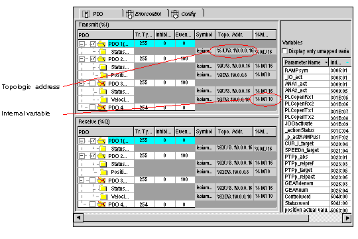Viewport: 358px width, 239px height.
Task: Check the Receive PDO 3 checkbox
Action: pos(92,181)
